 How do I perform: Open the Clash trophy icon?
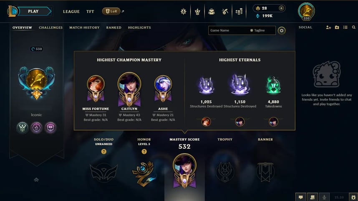(197, 11)
